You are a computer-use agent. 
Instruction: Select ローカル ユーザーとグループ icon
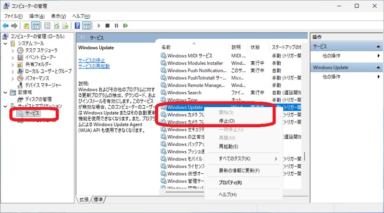20,72
